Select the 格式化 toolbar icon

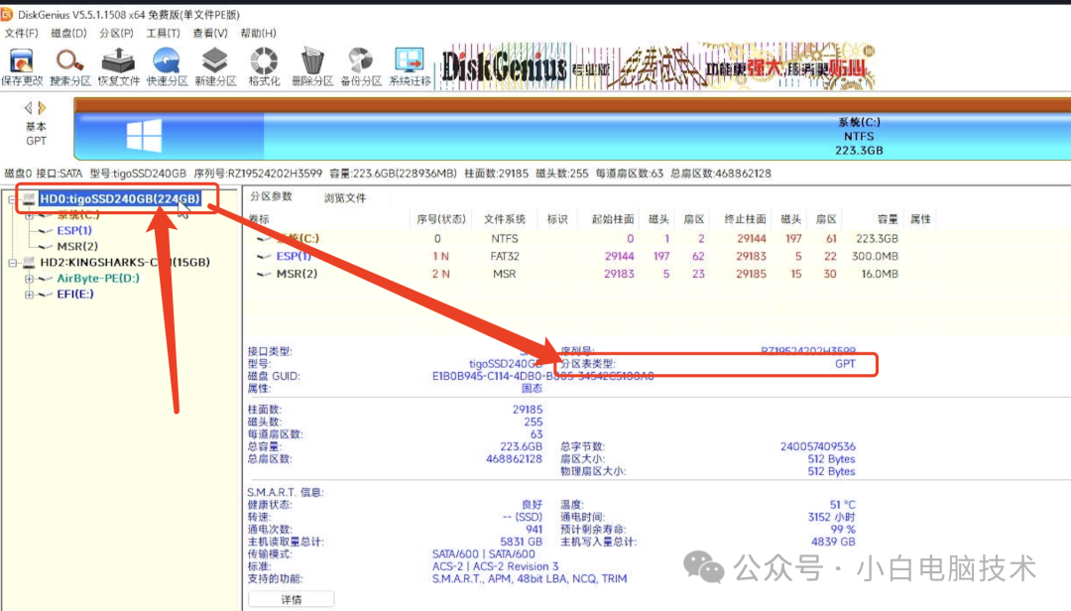pyautogui.click(x=264, y=67)
